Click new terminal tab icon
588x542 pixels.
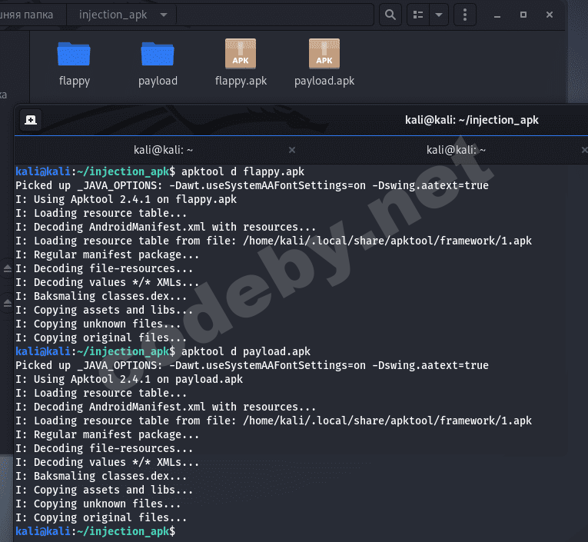click(31, 120)
